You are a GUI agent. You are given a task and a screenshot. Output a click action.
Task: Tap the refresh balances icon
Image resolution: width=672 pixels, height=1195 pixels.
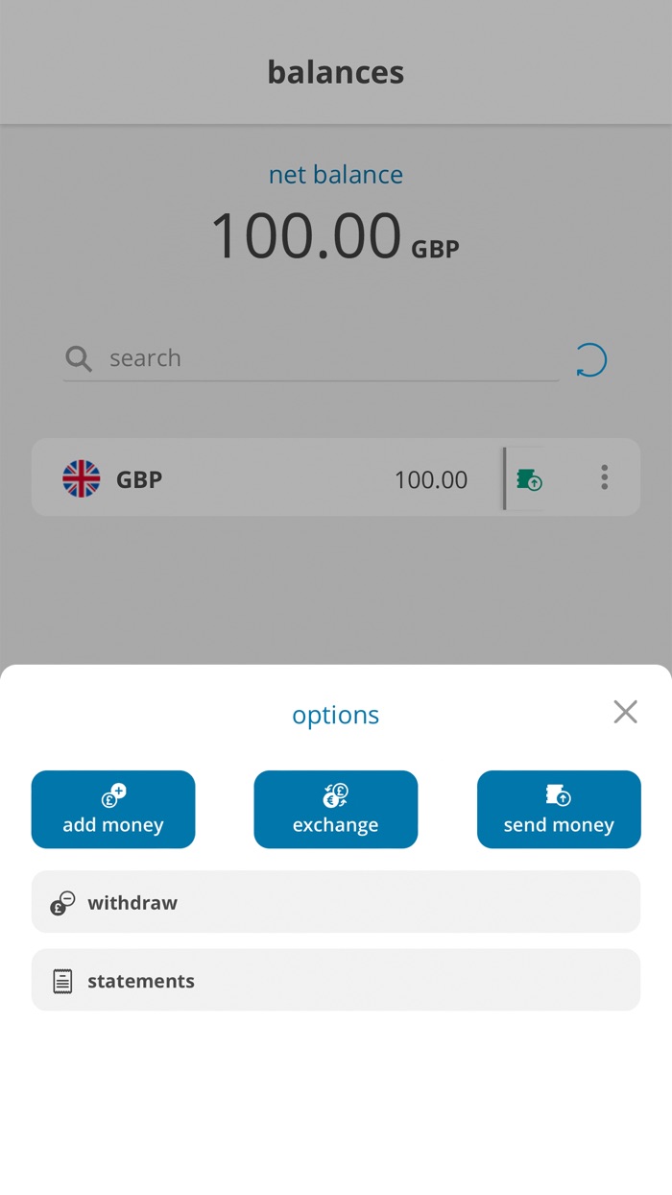(x=591, y=358)
